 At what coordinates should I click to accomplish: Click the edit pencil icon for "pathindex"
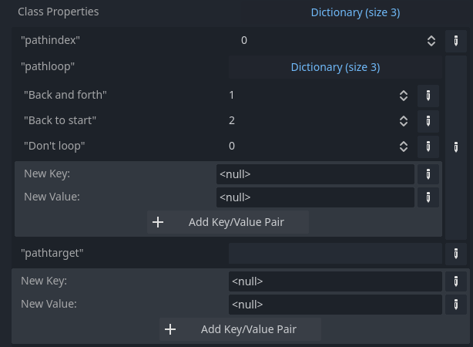[456, 41]
